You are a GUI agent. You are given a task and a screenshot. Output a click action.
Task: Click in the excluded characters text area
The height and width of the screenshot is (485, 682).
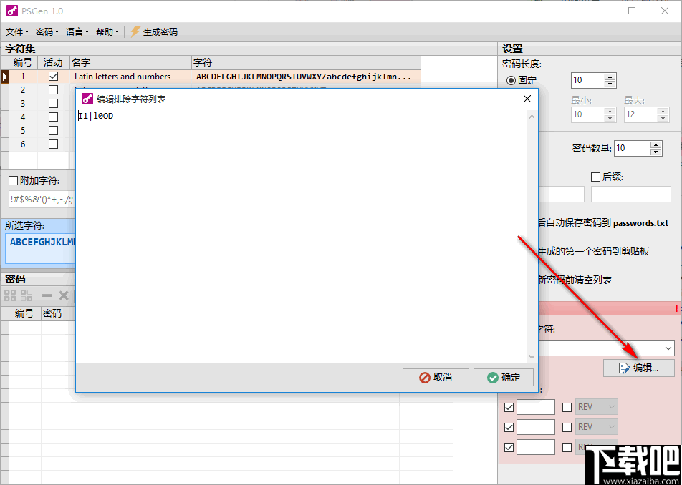click(x=301, y=237)
